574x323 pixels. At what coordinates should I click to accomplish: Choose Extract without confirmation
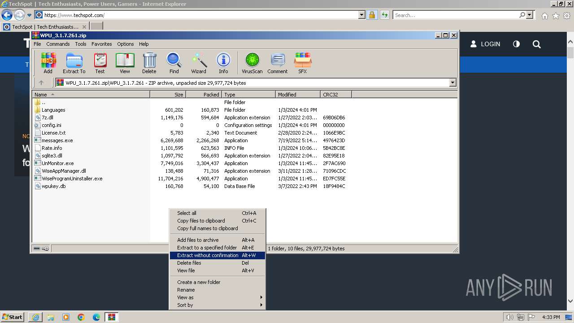217,255
